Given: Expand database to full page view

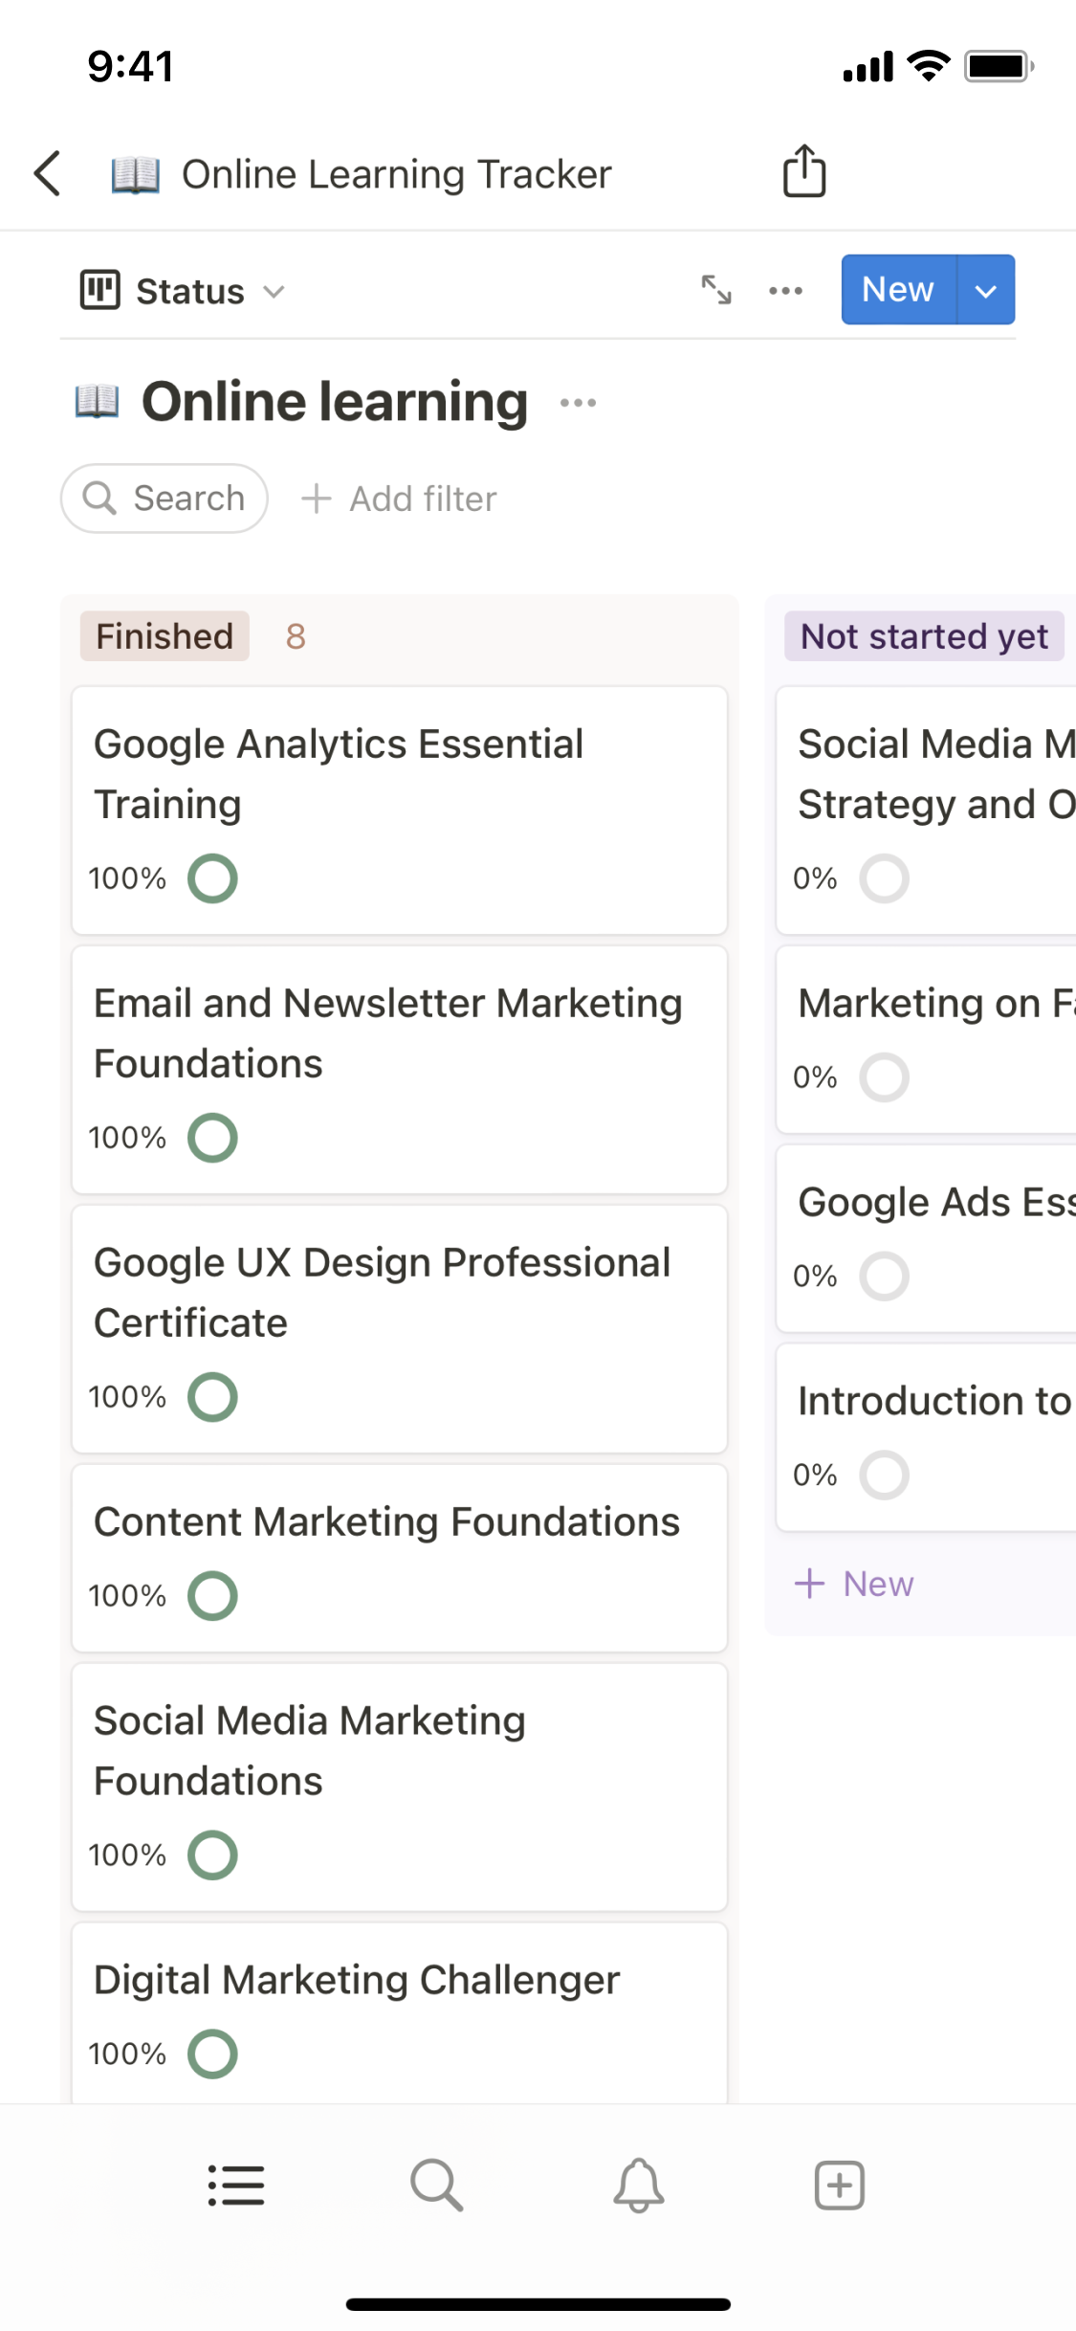Looking at the screenshot, I should pyautogui.click(x=716, y=290).
